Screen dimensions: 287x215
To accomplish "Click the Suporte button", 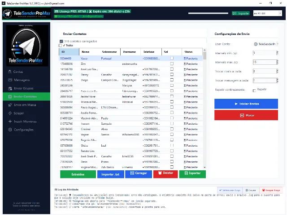I will click(x=241, y=13).
